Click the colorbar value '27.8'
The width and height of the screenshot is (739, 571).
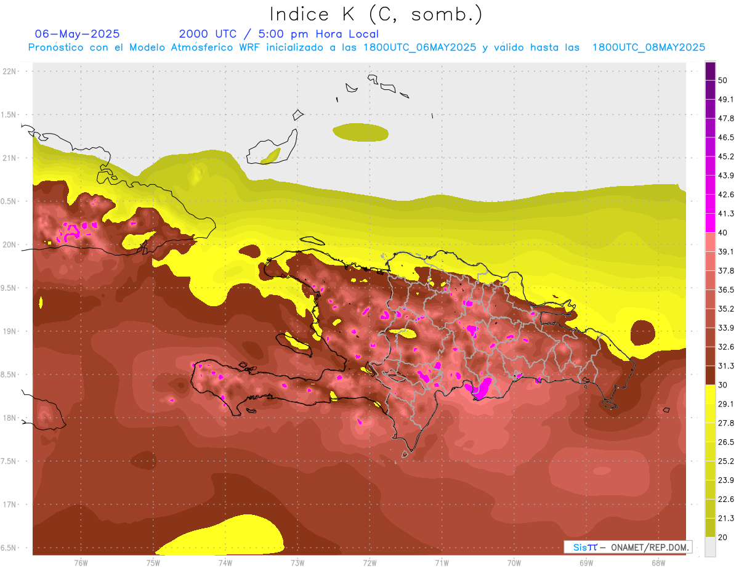click(725, 423)
